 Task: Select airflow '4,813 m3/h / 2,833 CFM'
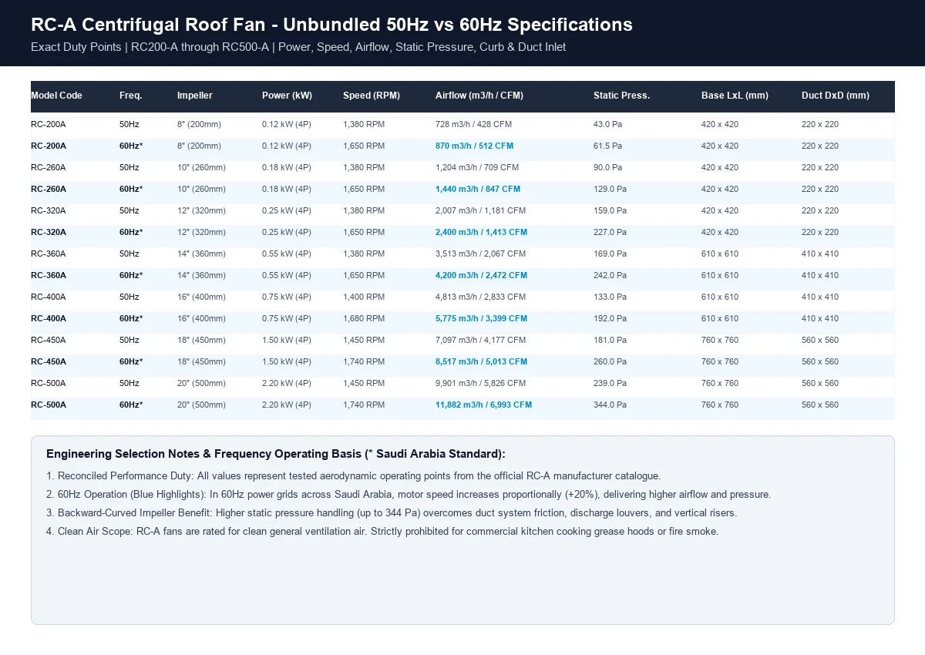[x=480, y=297]
